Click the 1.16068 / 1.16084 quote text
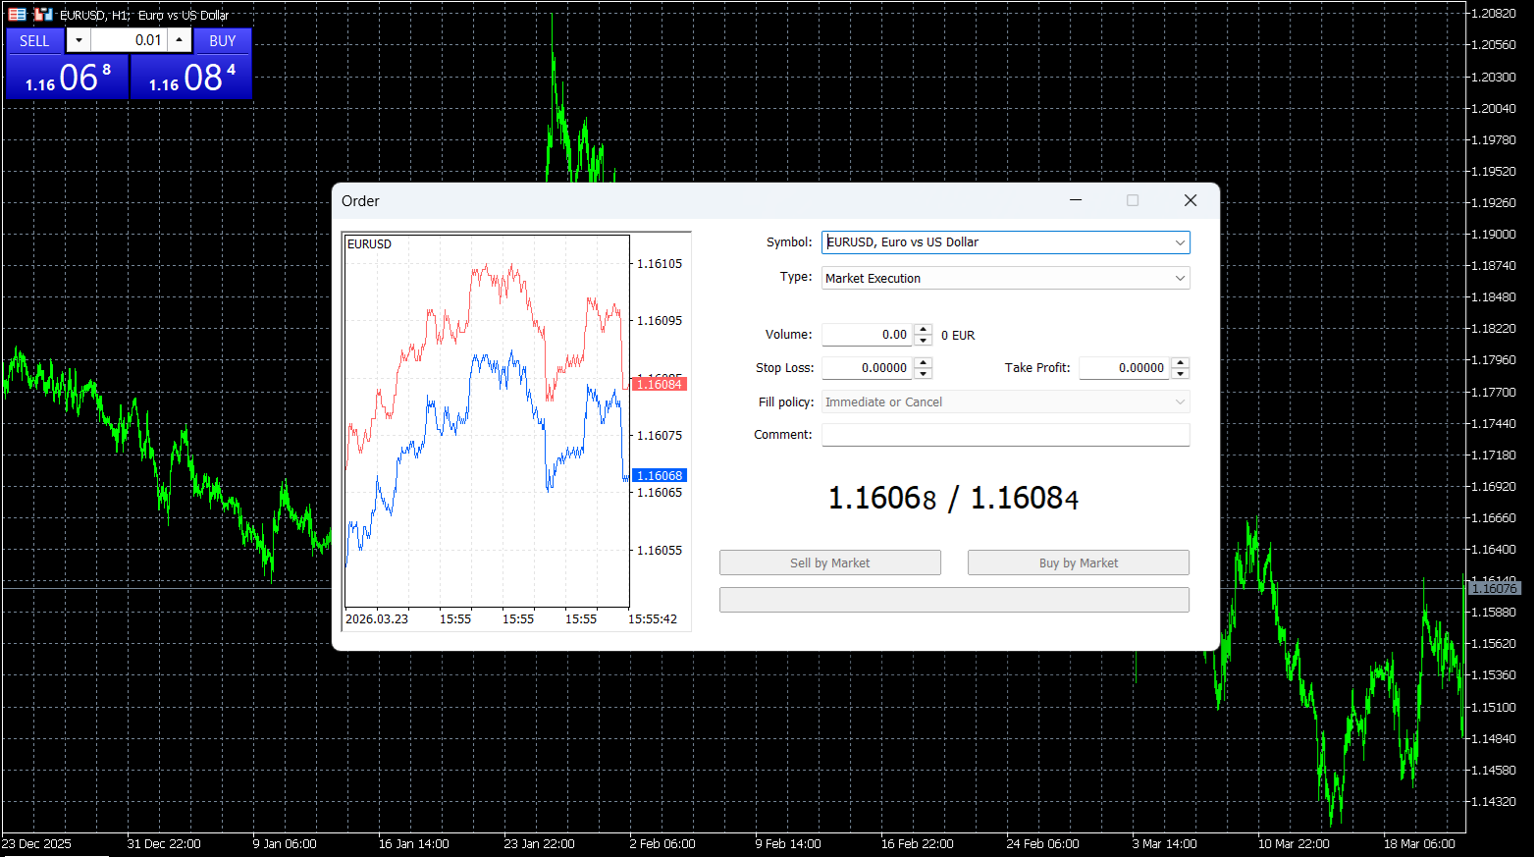 tap(954, 499)
